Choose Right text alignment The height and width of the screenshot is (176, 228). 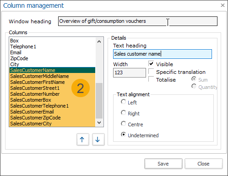123,113
